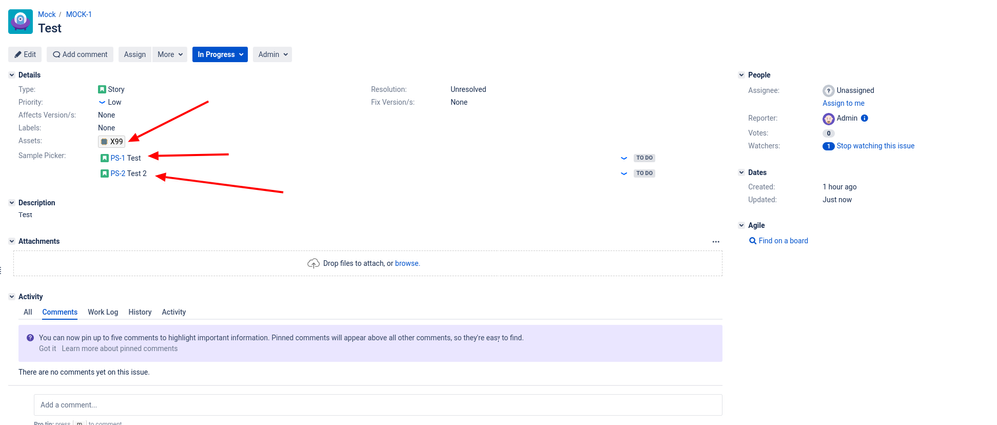Open the MOCK-1 breadcrumb link
This screenshot has height=425, width=997.
79,14
